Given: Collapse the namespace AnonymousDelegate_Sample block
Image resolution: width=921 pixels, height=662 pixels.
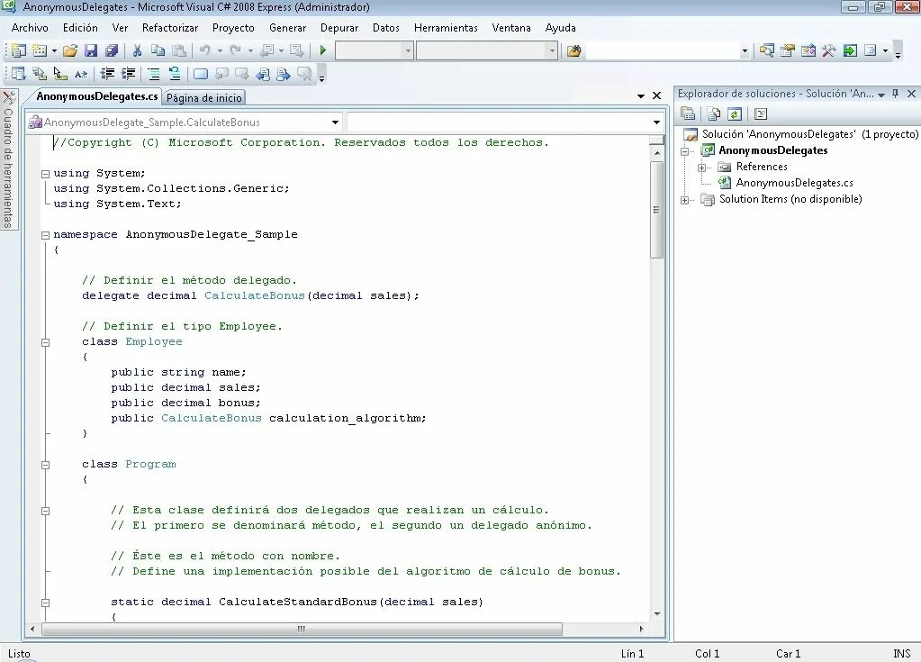Looking at the screenshot, I should click(x=45, y=235).
